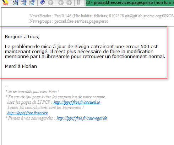Click the line starting 'mentionné par LaLibreParole'
The height and width of the screenshot is (145, 174).
click(85, 57)
